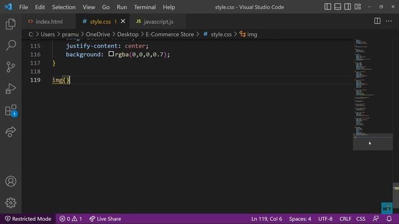Expand the C: drive breadcrumb

point(31,34)
